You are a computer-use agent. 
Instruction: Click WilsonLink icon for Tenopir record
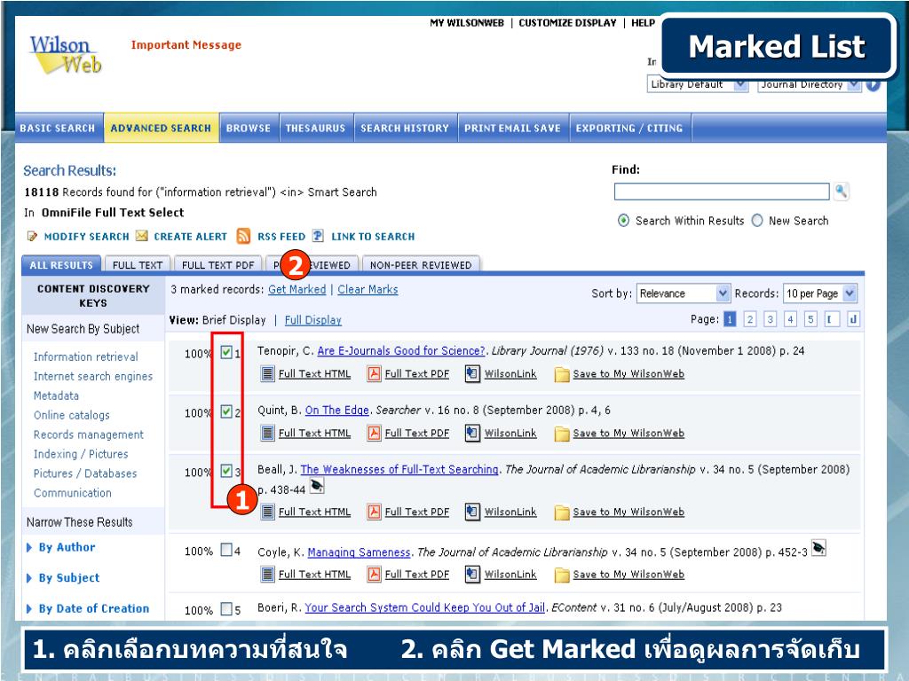[472, 373]
